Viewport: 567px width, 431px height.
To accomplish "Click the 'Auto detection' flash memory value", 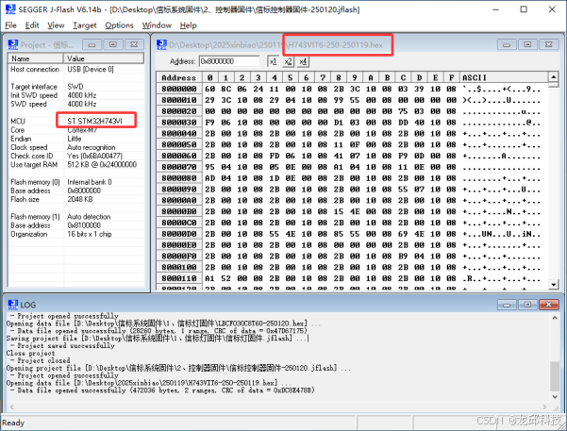I will 89,217.
